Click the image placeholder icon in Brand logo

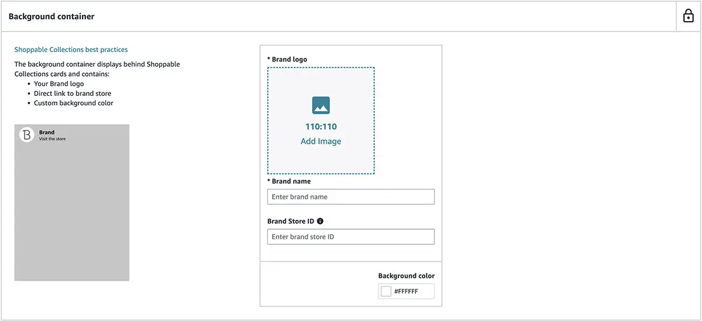(321, 105)
